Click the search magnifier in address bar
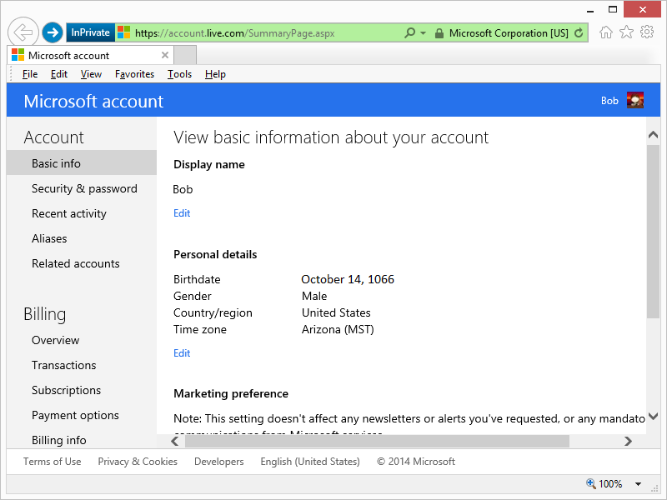Viewport: 667px width, 500px height. 409,33
